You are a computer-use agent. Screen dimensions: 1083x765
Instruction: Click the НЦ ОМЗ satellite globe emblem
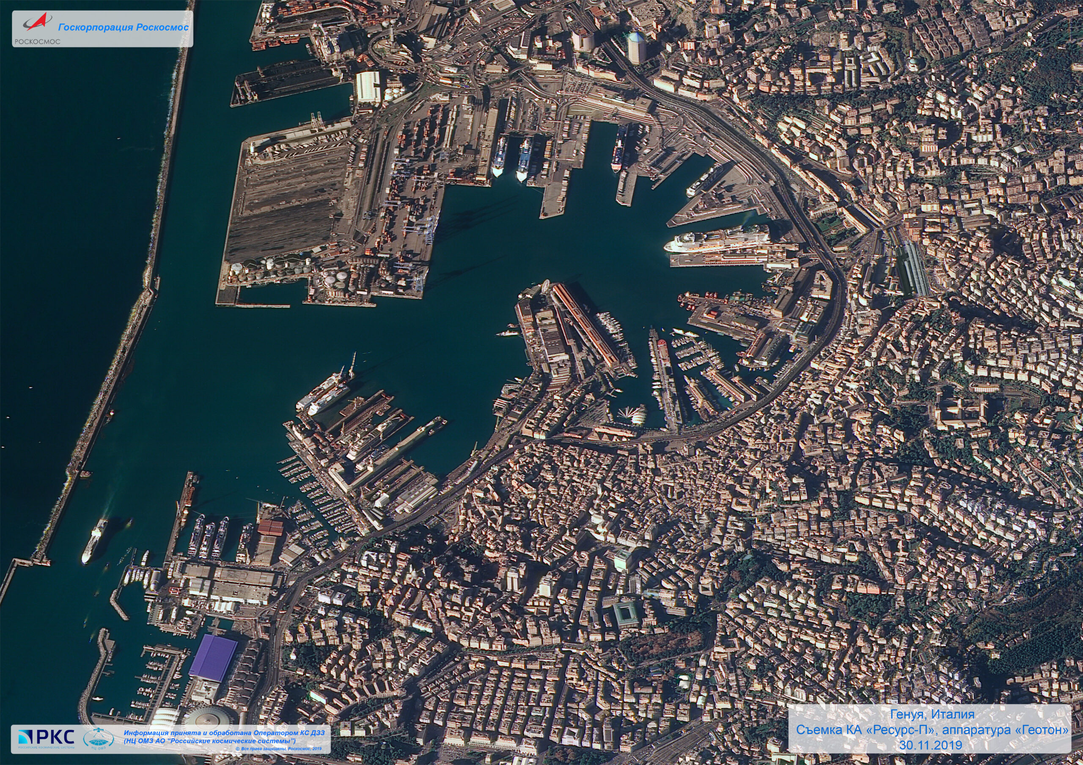pos(99,738)
